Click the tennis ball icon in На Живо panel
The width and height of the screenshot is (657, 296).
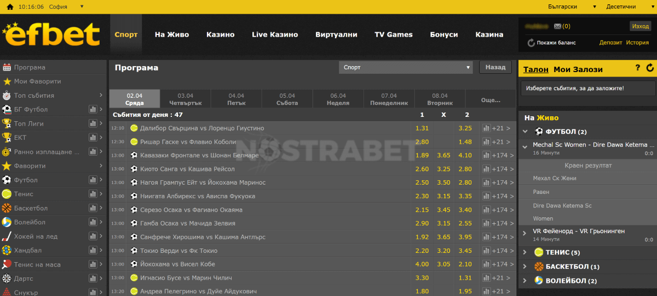[539, 252]
